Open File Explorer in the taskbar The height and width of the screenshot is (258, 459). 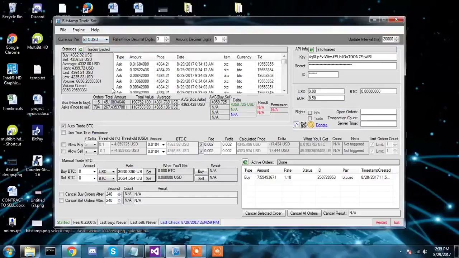[30, 252]
